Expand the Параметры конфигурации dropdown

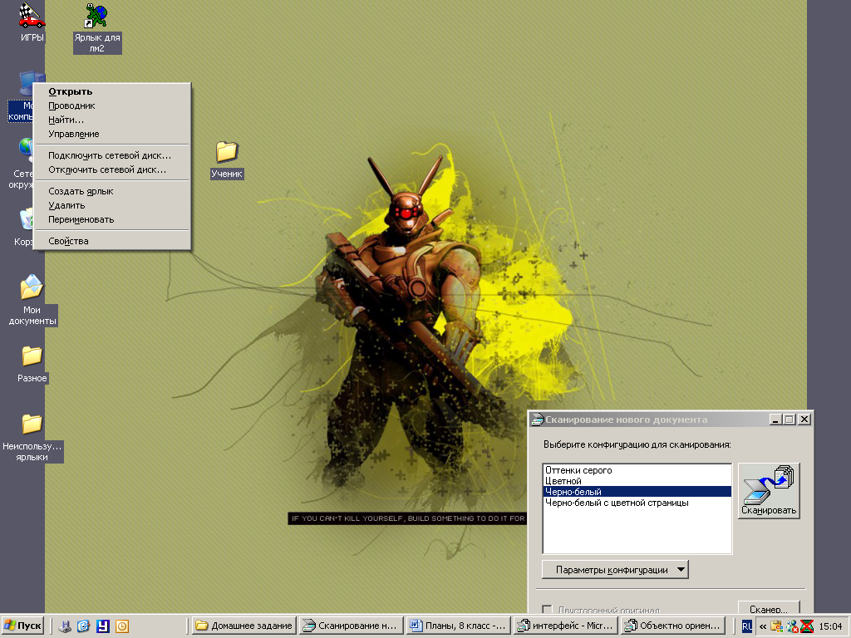(x=615, y=570)
